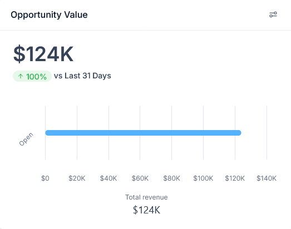Click the $60K axis tick label

pyautogui.click(x=140, y=178)
